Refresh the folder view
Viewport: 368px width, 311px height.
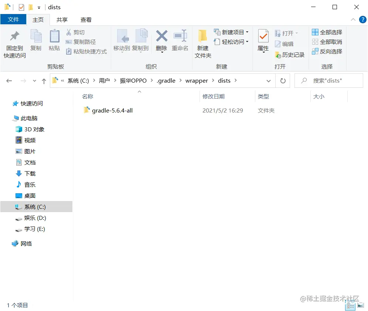click(x=283, y=80)
